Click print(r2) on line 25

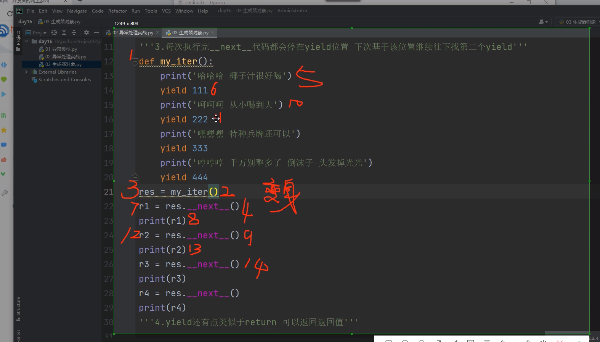pyautogui.click(x=162, y=250)
